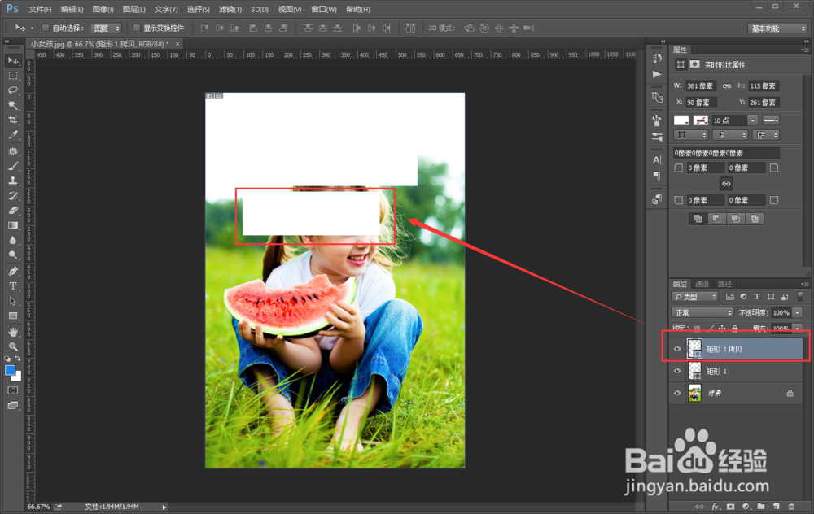Image resolution: width=814 pixels, height=514 pixels.
Task: Select the Clone Stamp tool
Action: (x=13, y=181)
